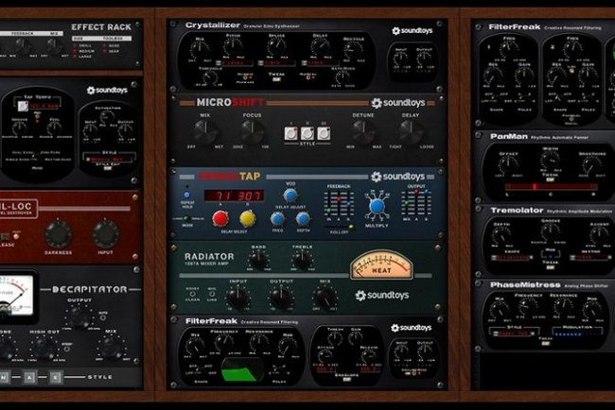Open the Tremolator Rhythm dropdown
The width and height of the screenshot is (615, 410).
(x=591, y=258)
